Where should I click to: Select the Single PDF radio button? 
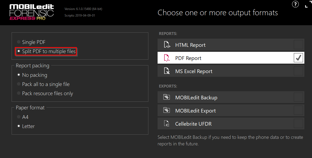point(19,42)
